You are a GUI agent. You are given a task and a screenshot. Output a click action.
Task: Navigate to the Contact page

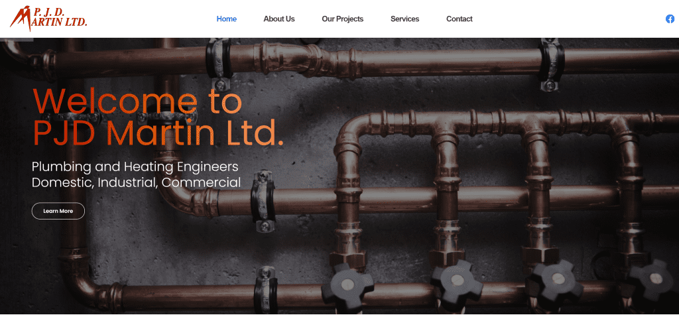459,19
